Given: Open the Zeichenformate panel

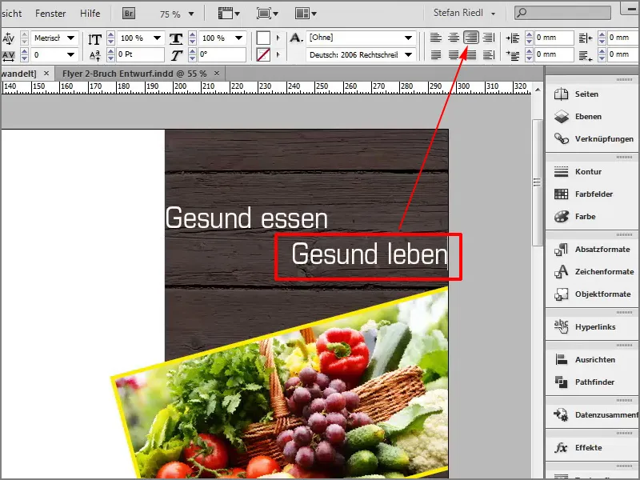Looking at the screenshot, I should pos(592,272).
